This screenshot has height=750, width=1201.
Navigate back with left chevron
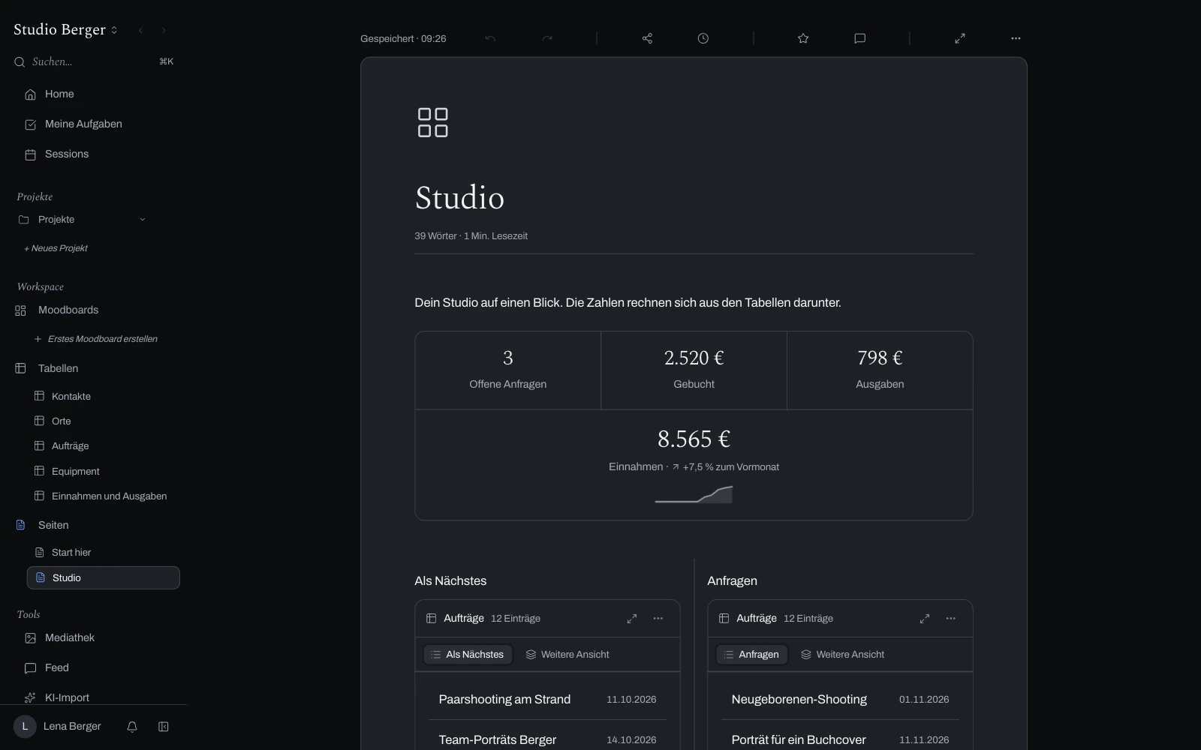pos(140,30)
